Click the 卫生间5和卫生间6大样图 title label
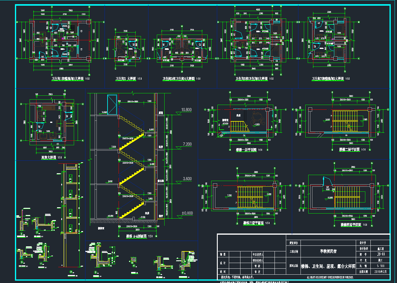 tap(252, 79)
